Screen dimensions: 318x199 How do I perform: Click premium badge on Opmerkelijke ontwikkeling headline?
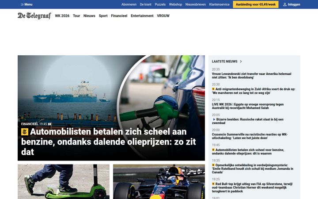[213, 165]
